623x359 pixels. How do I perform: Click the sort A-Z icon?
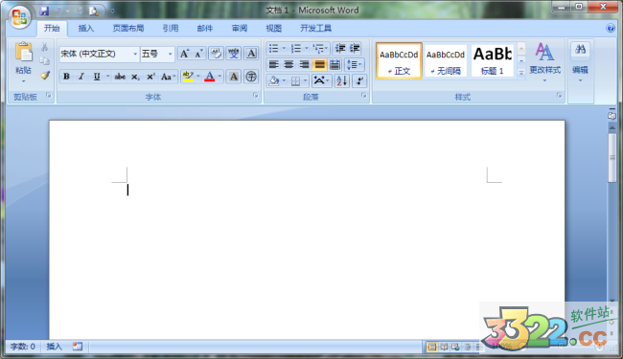(342, 81)
